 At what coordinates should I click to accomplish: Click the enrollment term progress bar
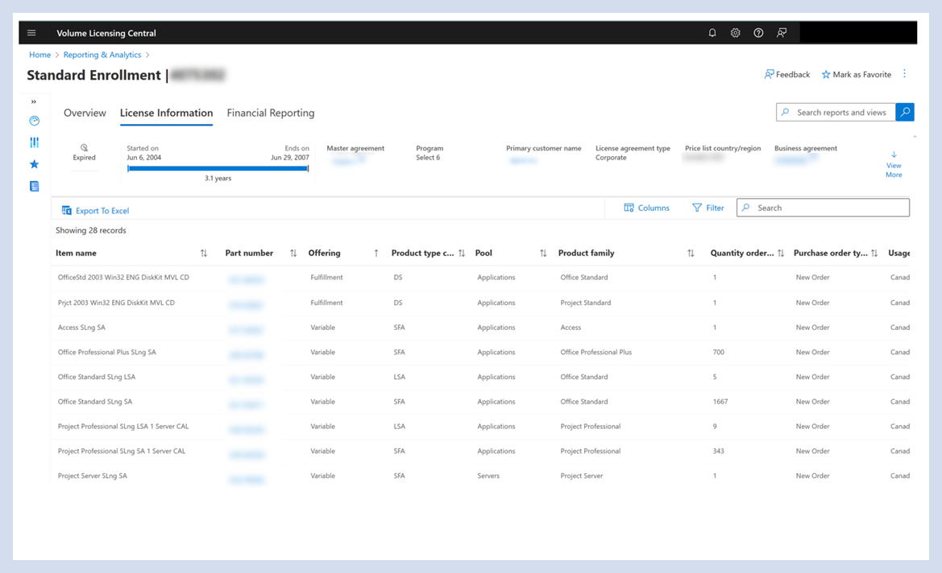[x=218, y=168]
